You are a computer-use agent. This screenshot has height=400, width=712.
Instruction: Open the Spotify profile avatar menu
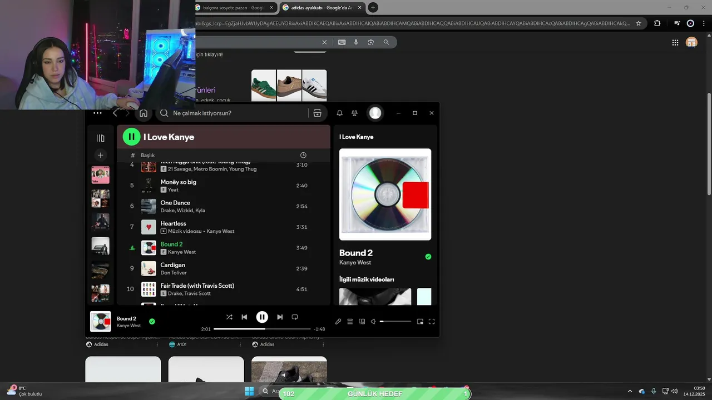click(375, 113)
